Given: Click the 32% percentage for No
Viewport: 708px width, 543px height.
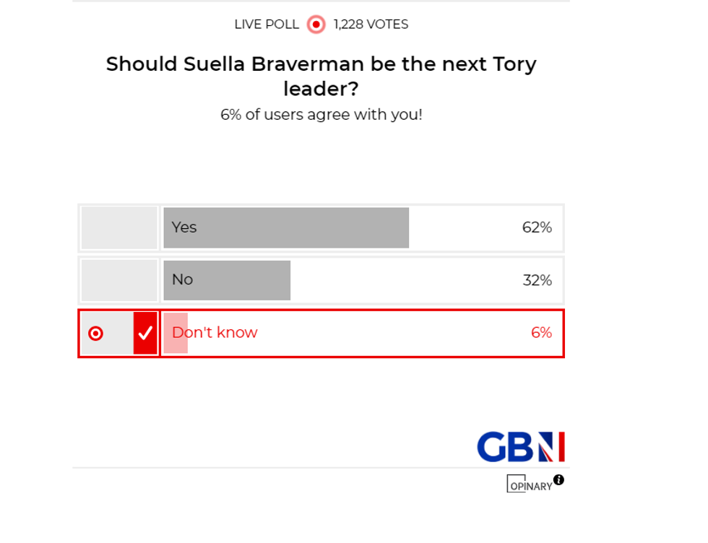Looking at the screenshot, I should point(536,280).
